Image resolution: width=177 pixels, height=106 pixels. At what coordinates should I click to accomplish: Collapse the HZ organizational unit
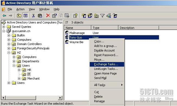click(x=9, y=53)
